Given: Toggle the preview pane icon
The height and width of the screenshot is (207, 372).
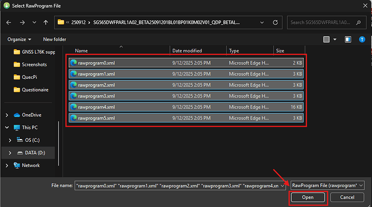Looking at the screenshot, I should tap(348, 39).
